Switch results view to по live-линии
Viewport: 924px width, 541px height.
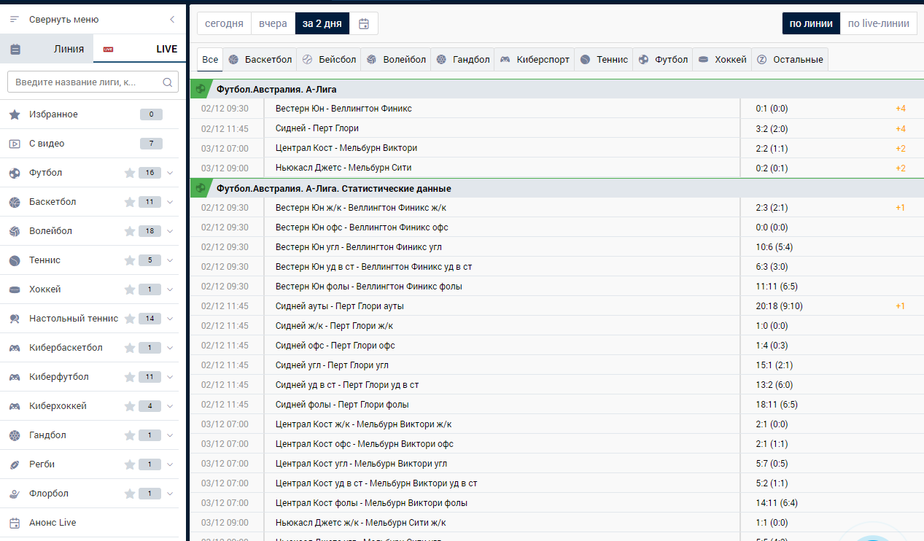(878, 23)
